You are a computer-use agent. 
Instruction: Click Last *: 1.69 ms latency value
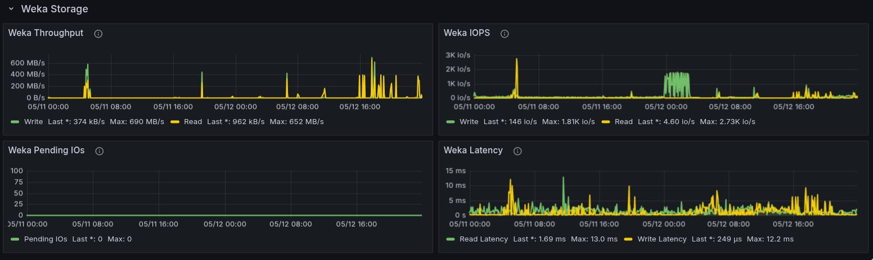(x=539, y=239)
